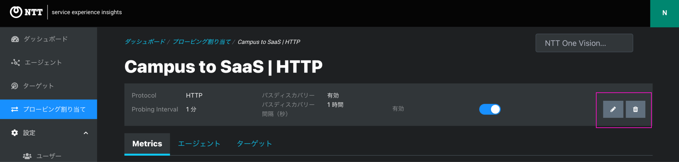Click the NTT logo icon
Image resolution: width=679 pixels, height=162 pixels.
[x=16, y=12]
